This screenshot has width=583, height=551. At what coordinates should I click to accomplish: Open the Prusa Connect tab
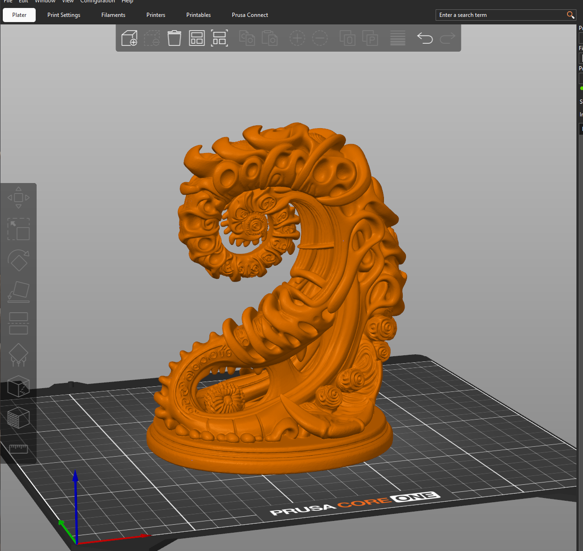tap(250, 15)
